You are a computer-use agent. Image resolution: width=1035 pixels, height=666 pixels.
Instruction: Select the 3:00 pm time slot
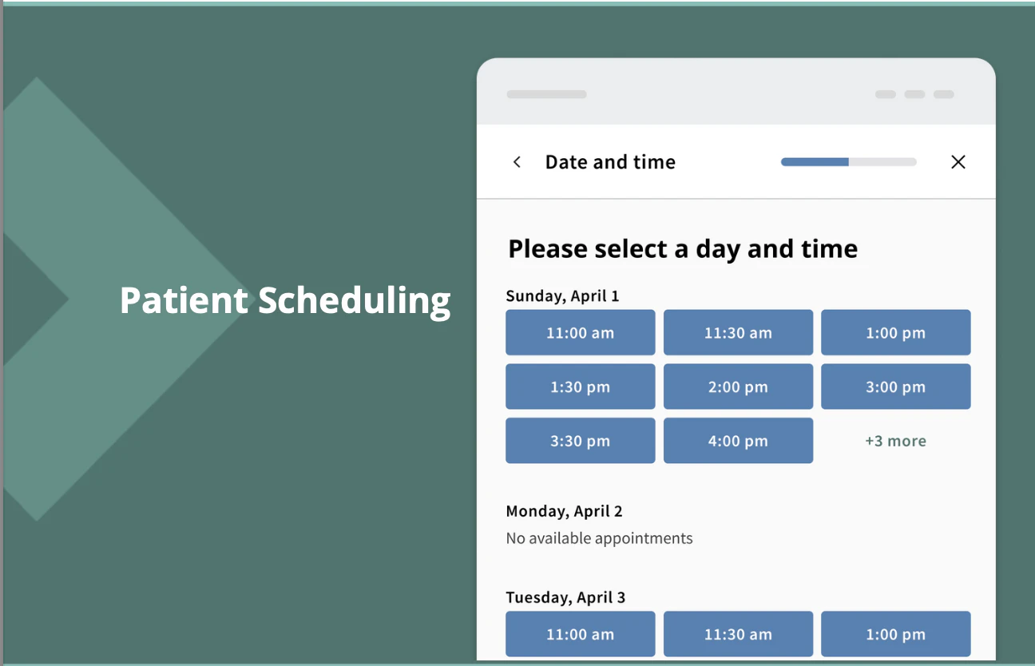click(x=895, y=387)
